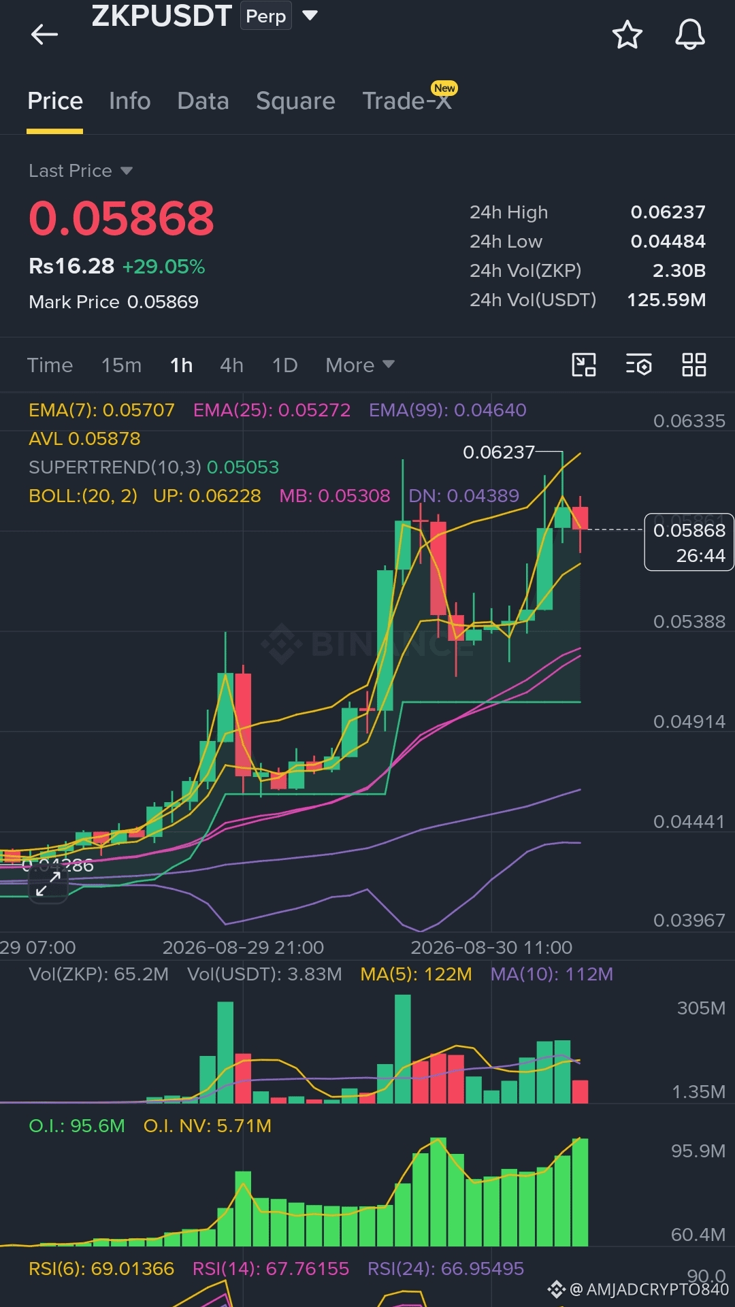Add ZKPUSDT to favorites with star

coord(627,35)
